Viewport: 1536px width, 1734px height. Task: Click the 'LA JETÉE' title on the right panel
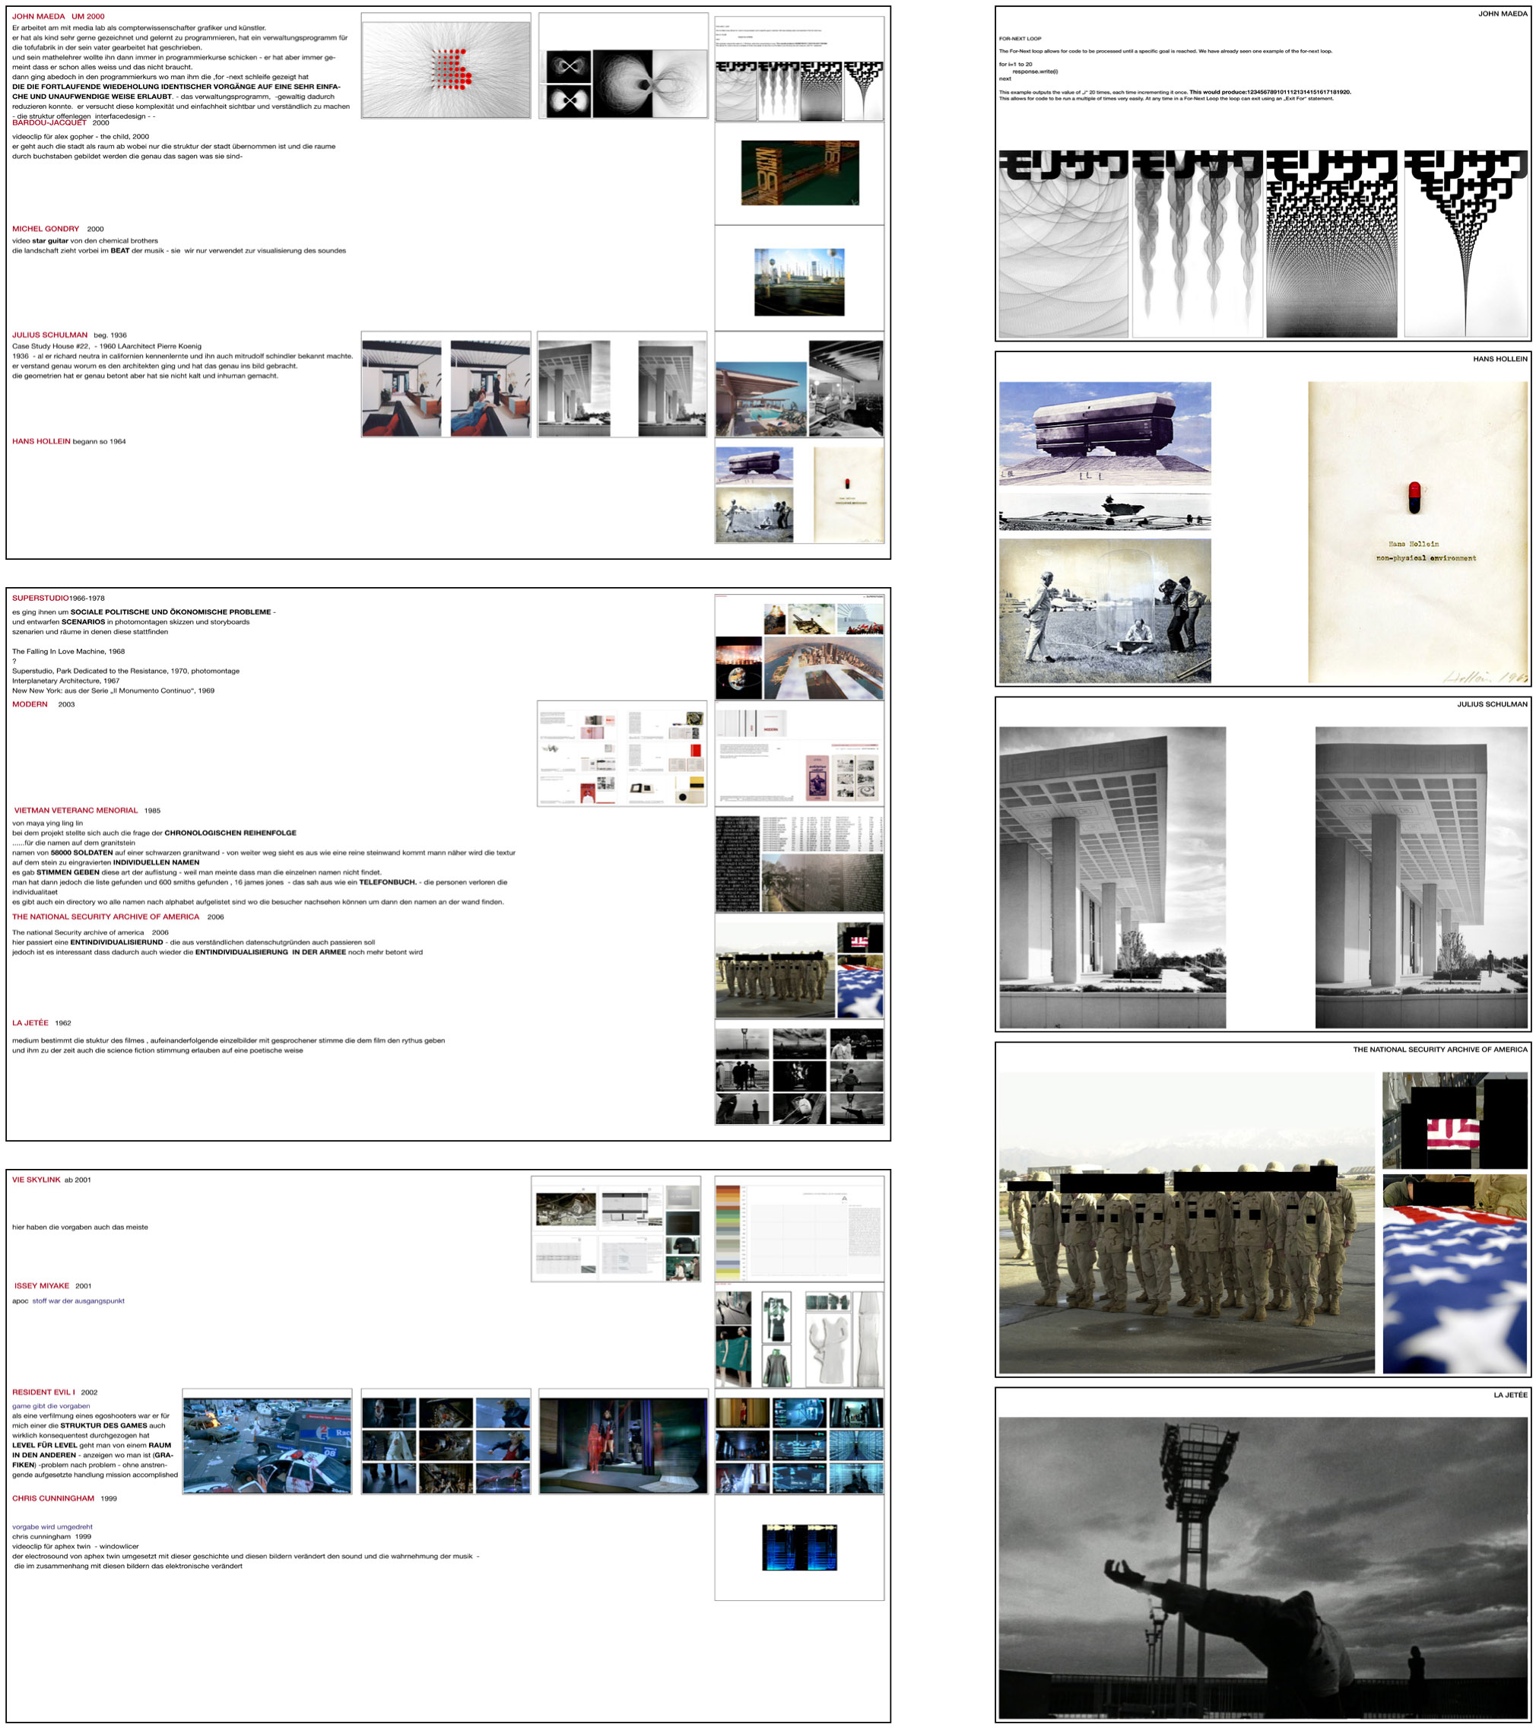click(x=1509, y=1395)
